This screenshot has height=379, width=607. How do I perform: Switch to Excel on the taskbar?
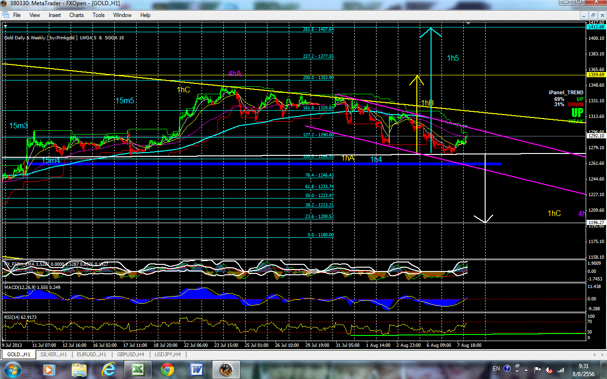pyautogui.click(x=138, y=369)
